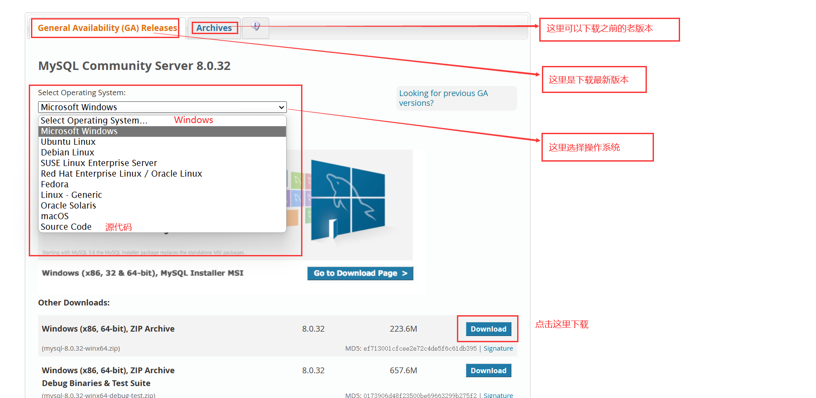The image size is (816, 398).
Task: Click the MD5 ef713001cfcee2e72c4de5f6c61db395 text
Action: [411, 348]
